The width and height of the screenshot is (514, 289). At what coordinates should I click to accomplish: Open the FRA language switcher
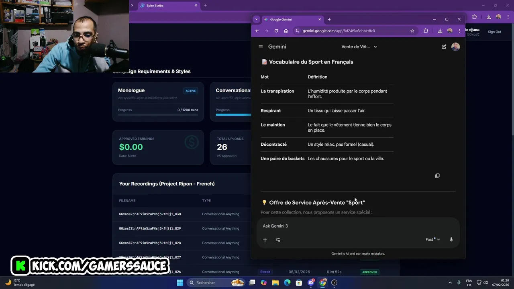click(x=469, y=283)
